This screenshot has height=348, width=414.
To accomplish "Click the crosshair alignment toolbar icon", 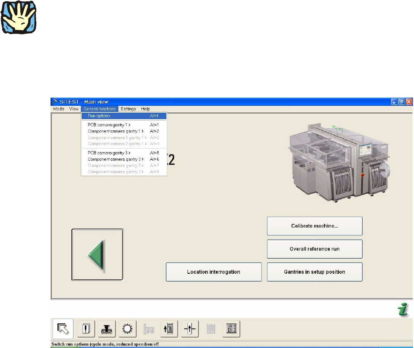I will point(190,329).
